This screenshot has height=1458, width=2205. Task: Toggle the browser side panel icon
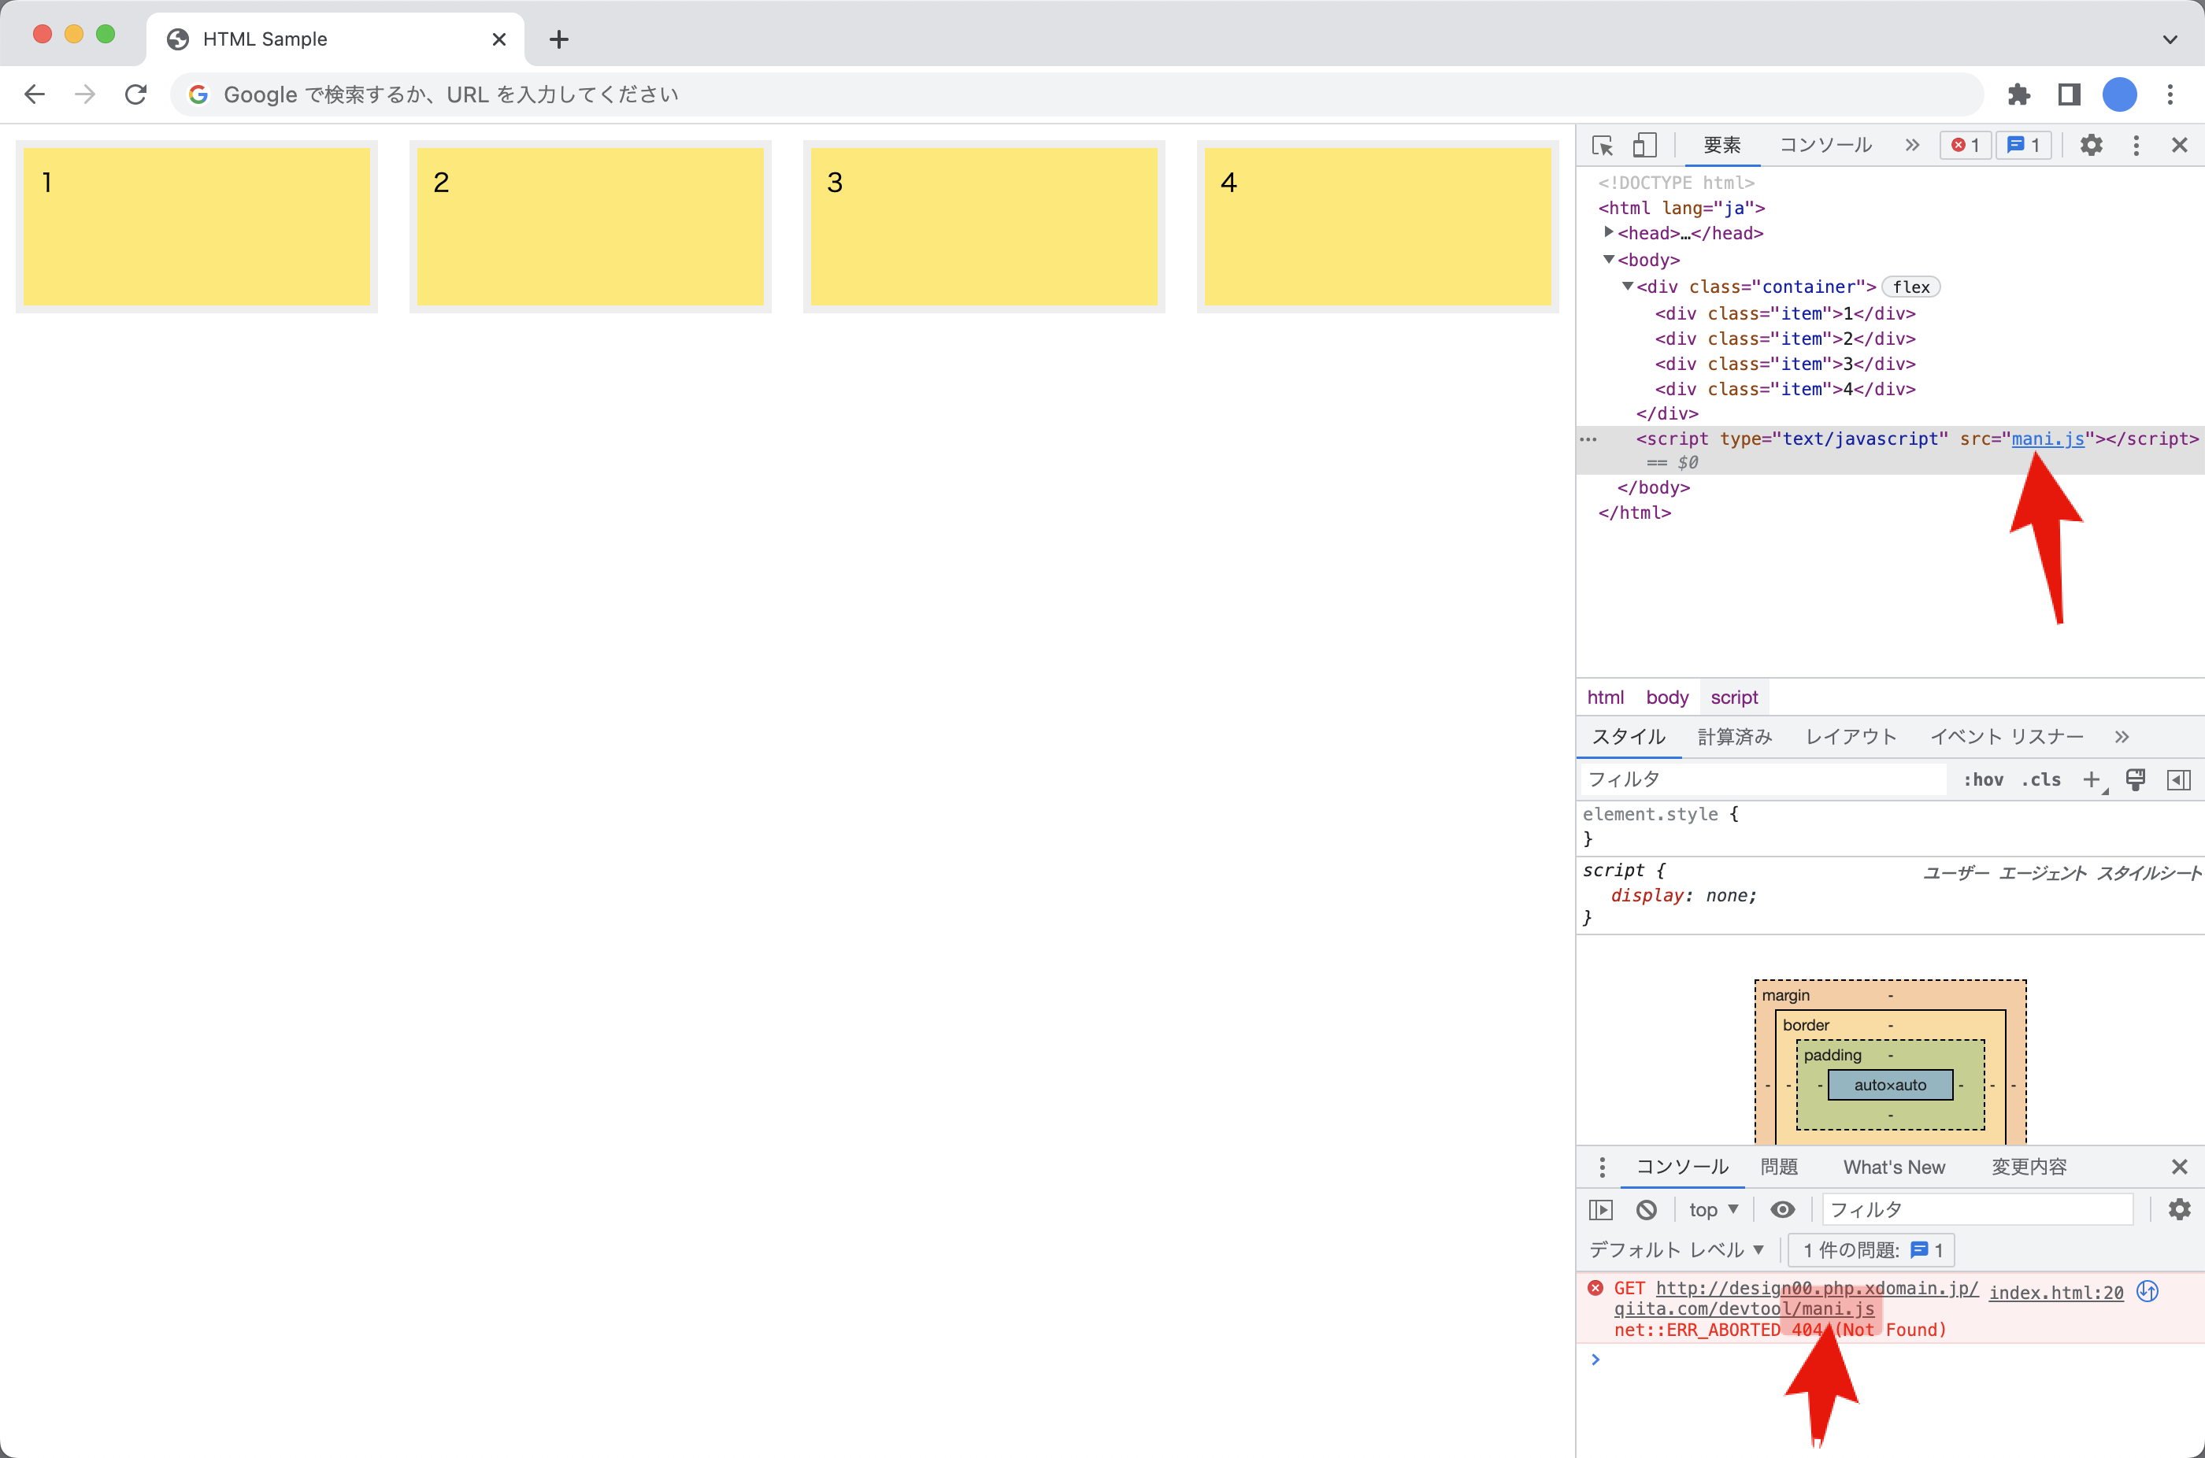(2068, 94)
